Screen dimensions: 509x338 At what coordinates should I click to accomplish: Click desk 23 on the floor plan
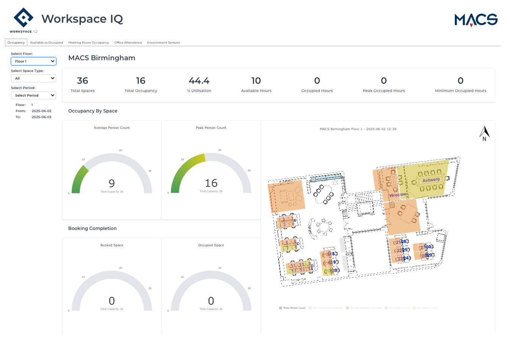400,259
